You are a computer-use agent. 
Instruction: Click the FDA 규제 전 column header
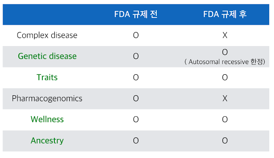[136, 14]
